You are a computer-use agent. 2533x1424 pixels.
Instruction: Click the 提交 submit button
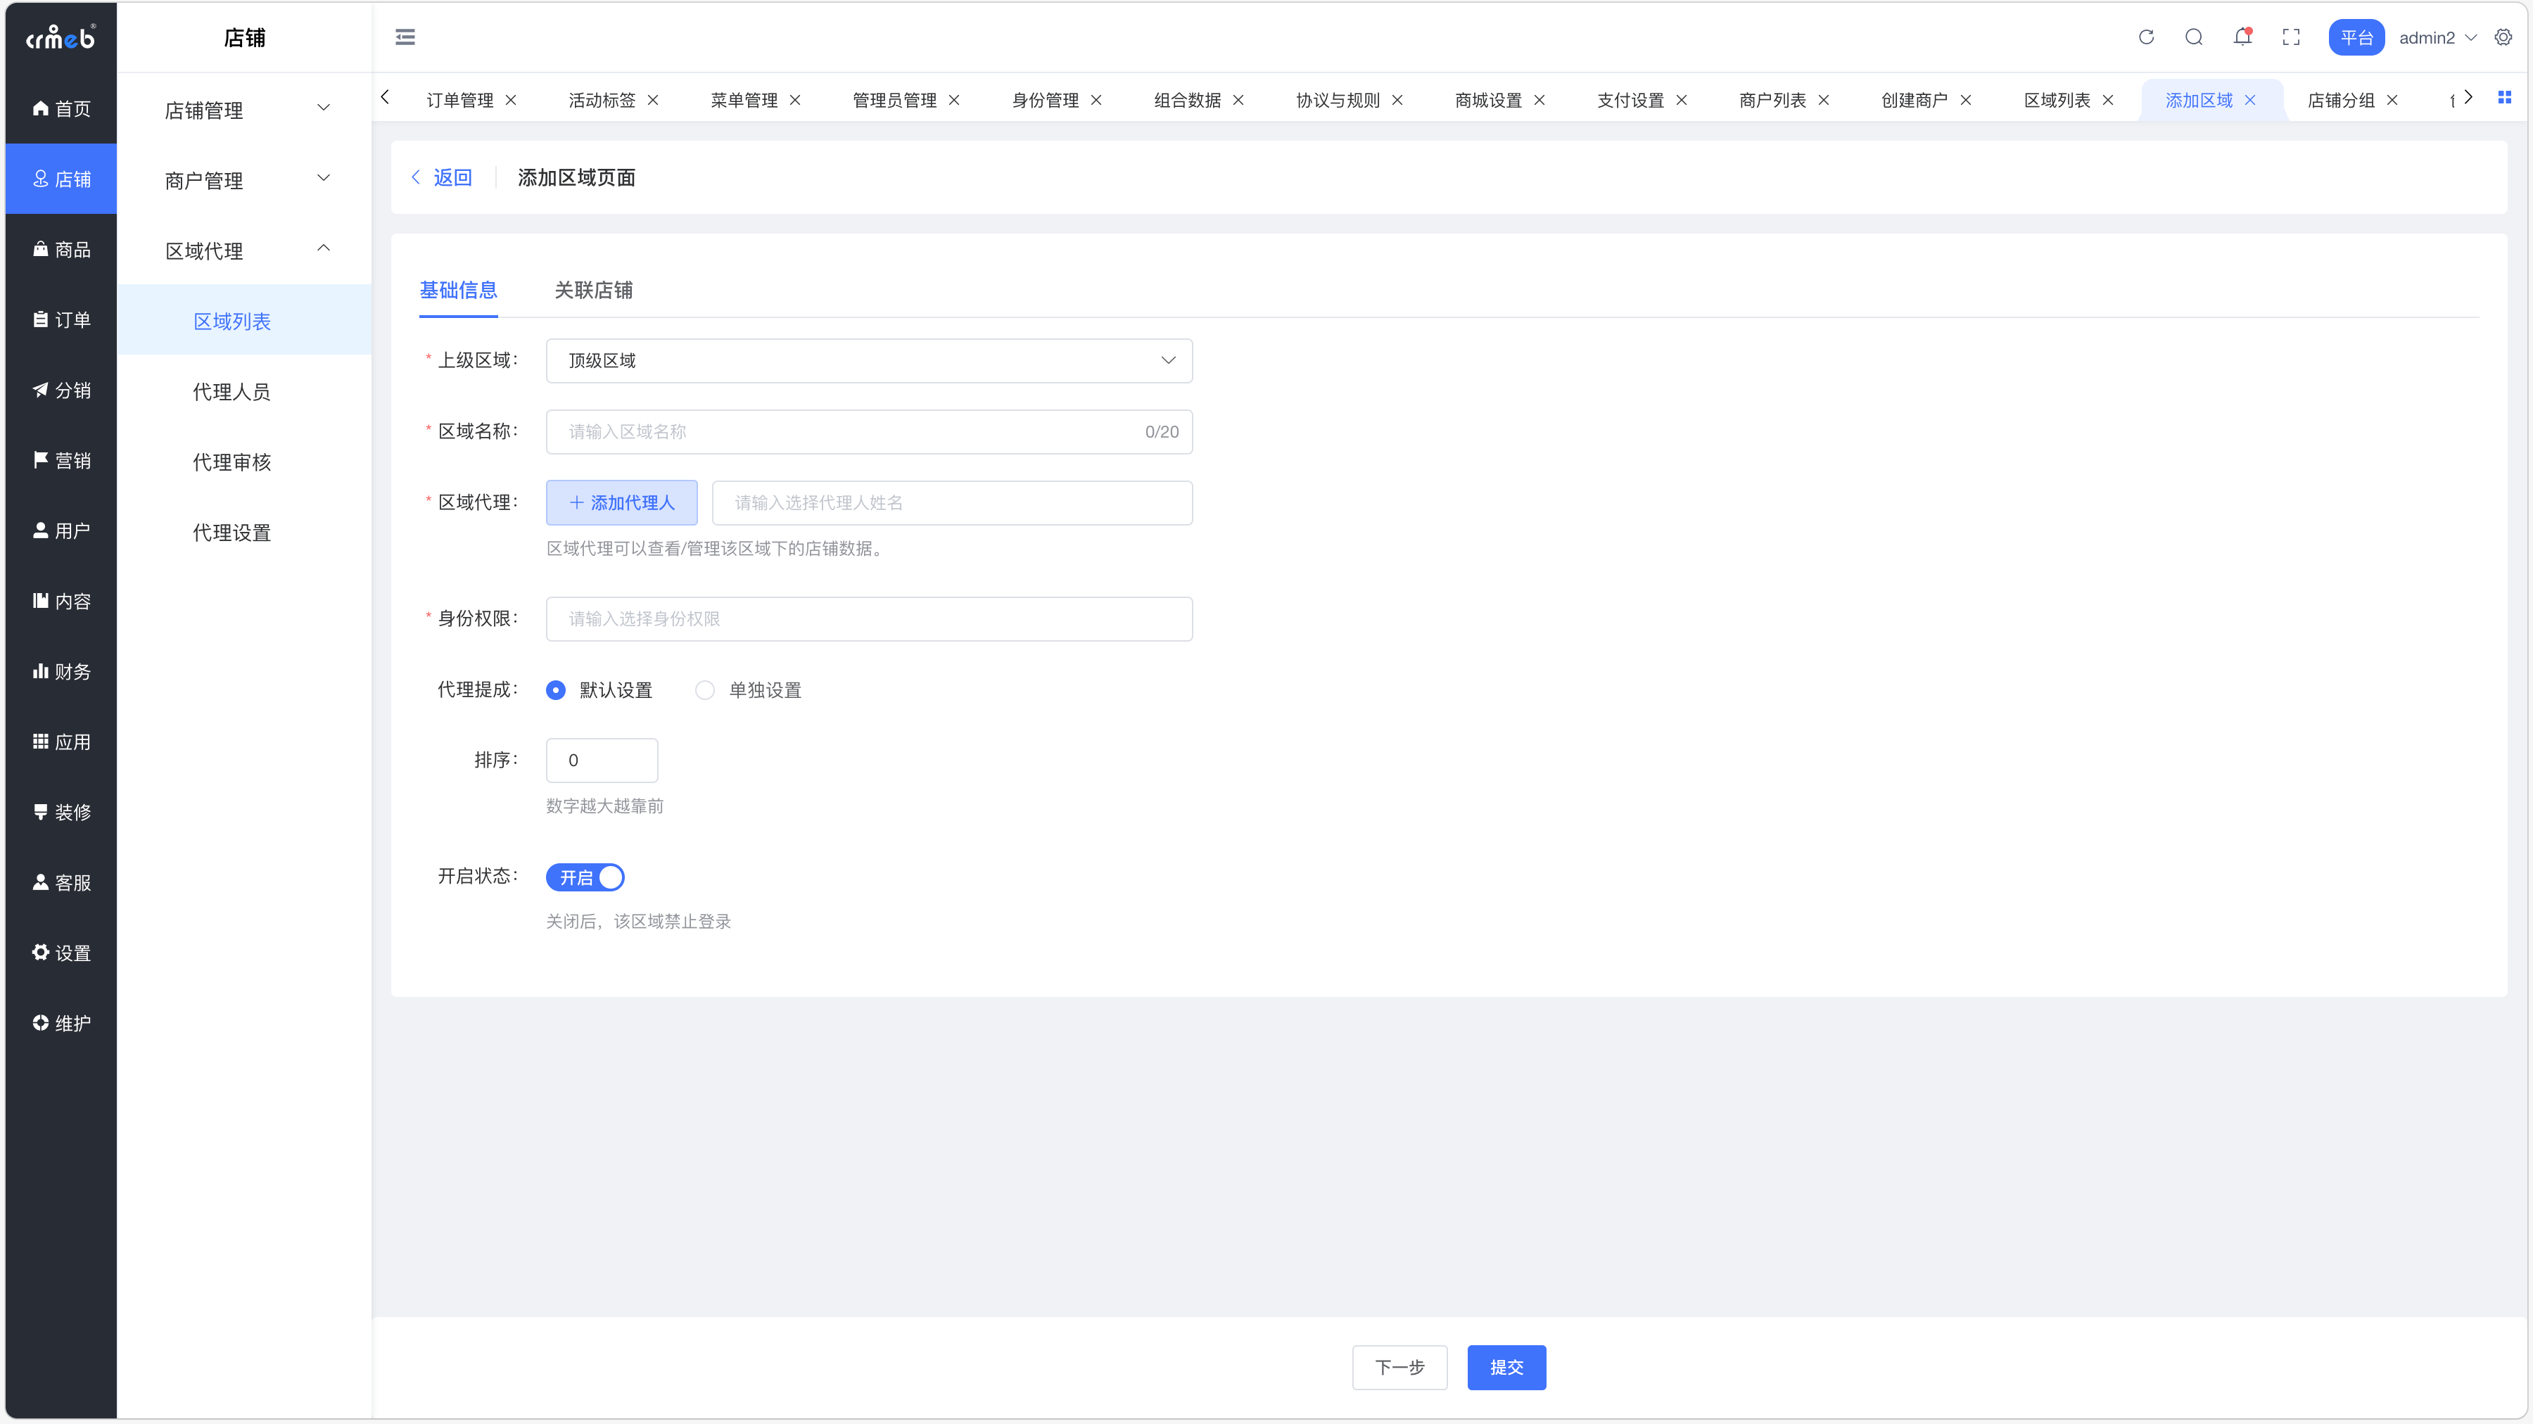1506,1367
